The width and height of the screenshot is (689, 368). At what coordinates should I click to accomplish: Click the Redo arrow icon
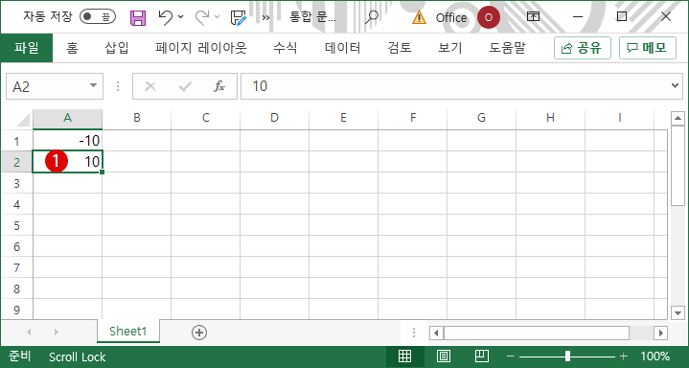pyautogui.click(x=202, y=17)
